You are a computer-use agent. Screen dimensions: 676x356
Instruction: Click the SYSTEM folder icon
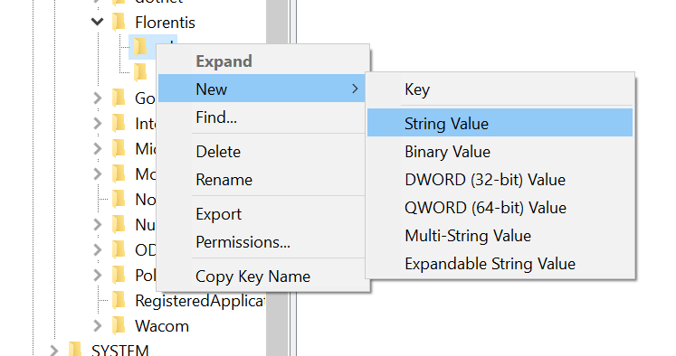tap(75, 350)
